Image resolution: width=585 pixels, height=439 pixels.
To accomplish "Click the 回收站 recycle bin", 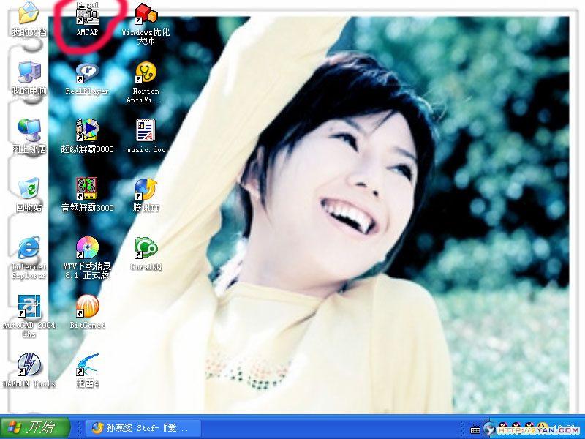I will pos(29,189).
